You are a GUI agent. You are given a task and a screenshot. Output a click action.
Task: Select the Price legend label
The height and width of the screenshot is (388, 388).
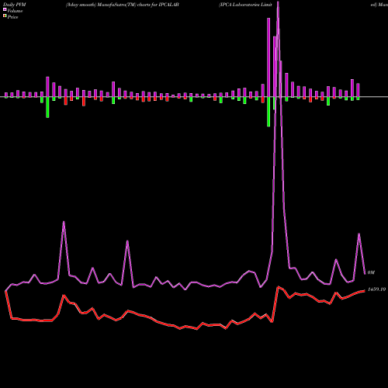pos(12,17)
